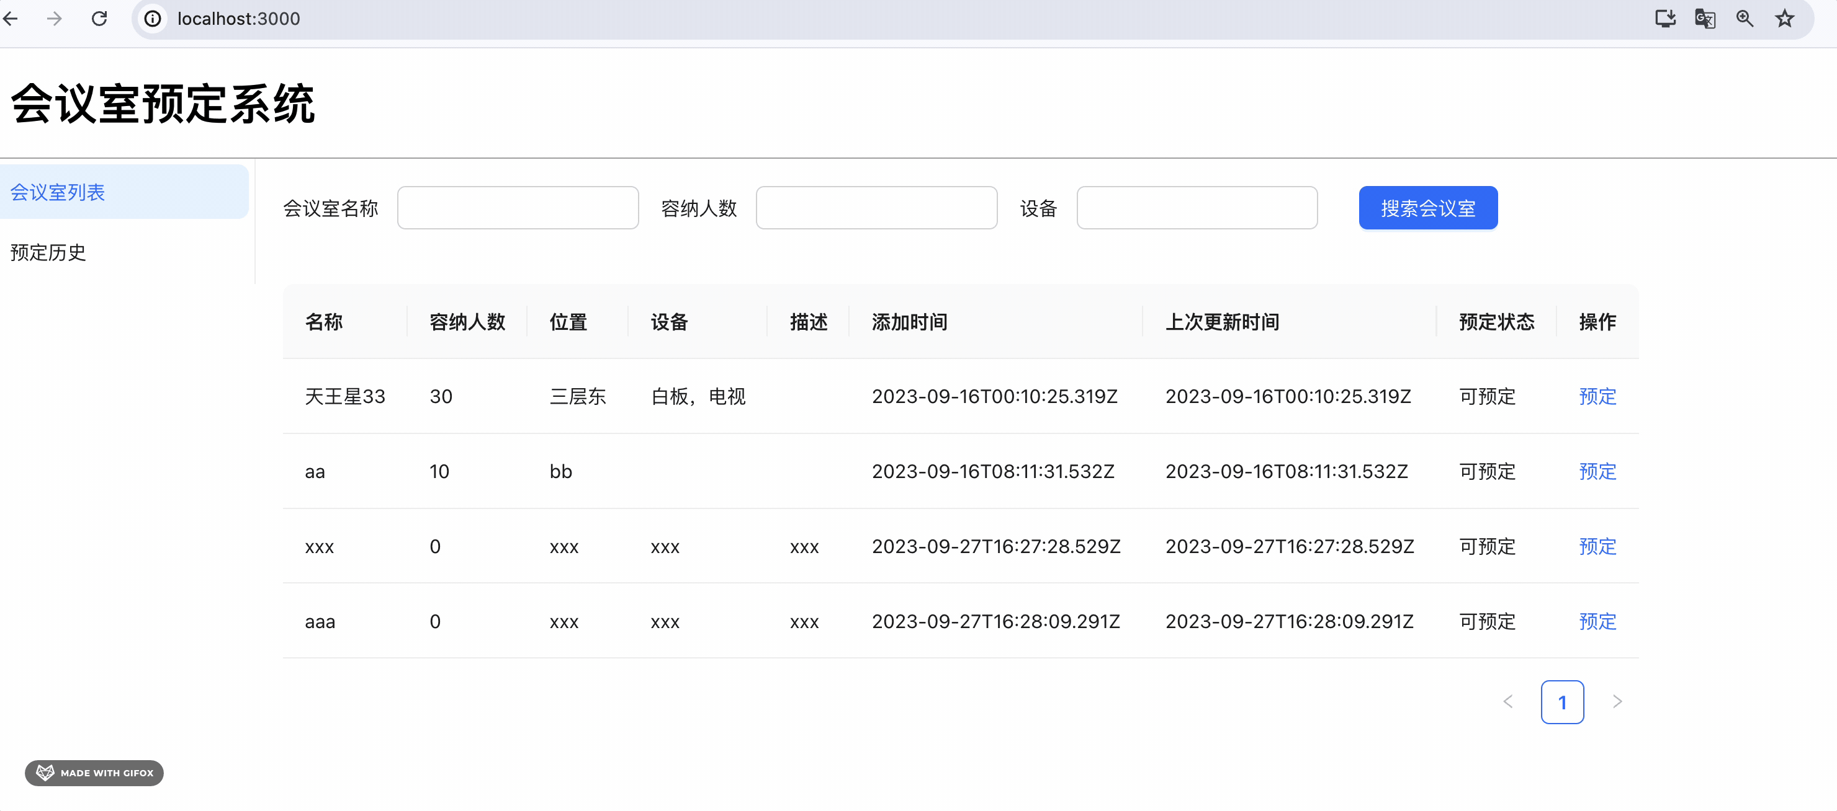This screenshot has height=811, width=1837.
Task: Click the browser back arrow
Action: point(11,19)
